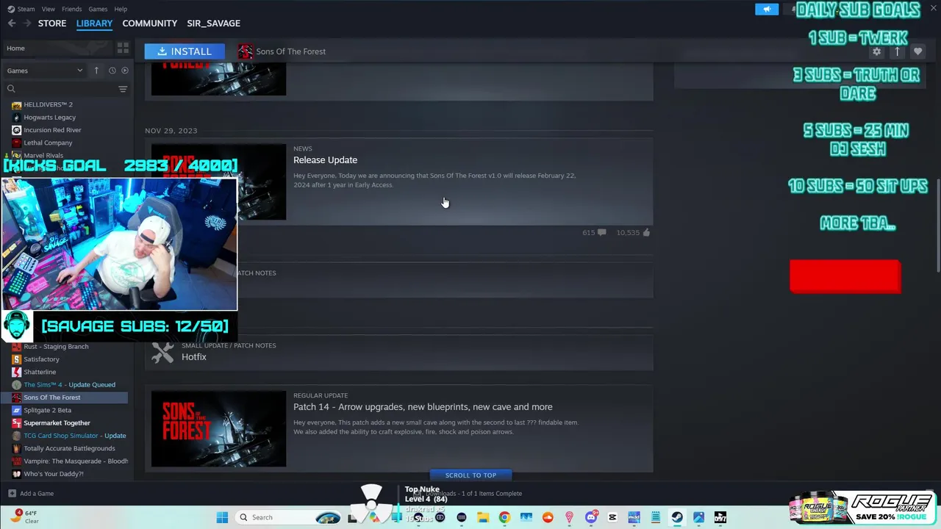Screen dimensions: 941x529
Task: Sort games with the up-arrow icon
Action: point(96,71)
